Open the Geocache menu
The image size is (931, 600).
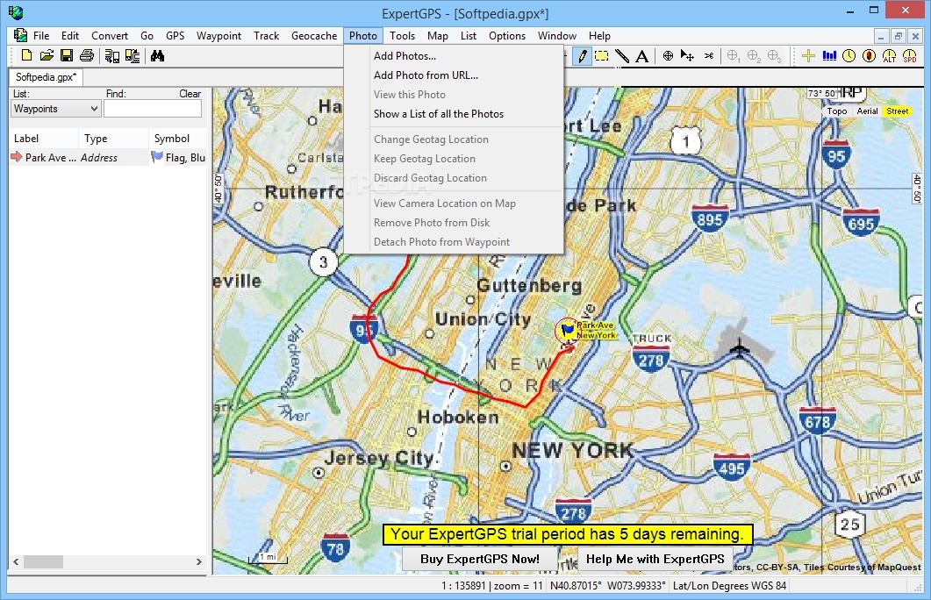(x=314, y=36)
